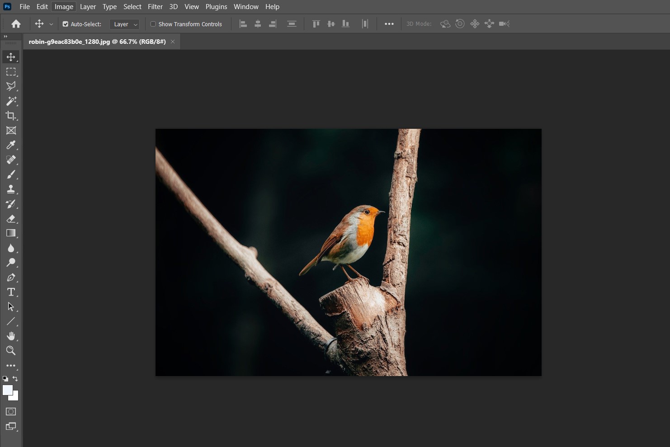Activate the Crop tool
The image size is (670, 447).
11,116
